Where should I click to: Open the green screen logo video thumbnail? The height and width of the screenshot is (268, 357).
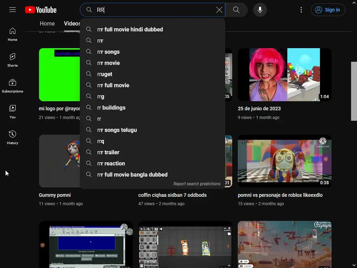point(59,75)
